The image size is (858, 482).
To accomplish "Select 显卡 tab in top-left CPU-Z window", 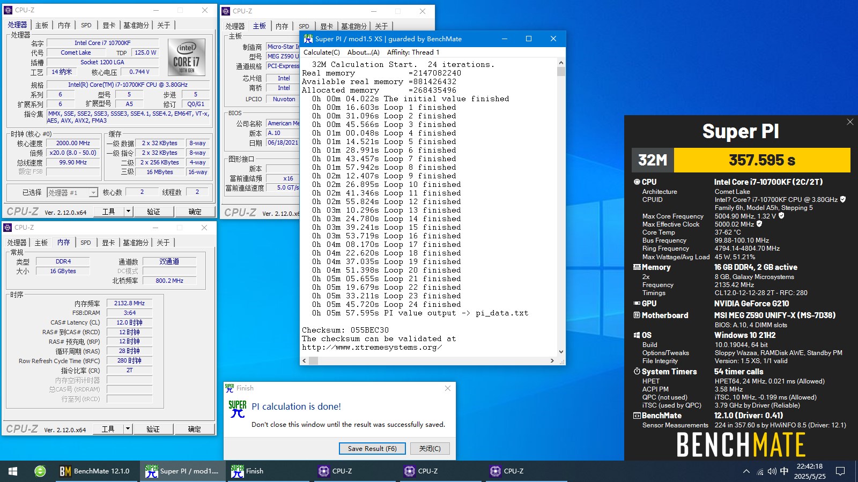I will click(x=109, y=25).
